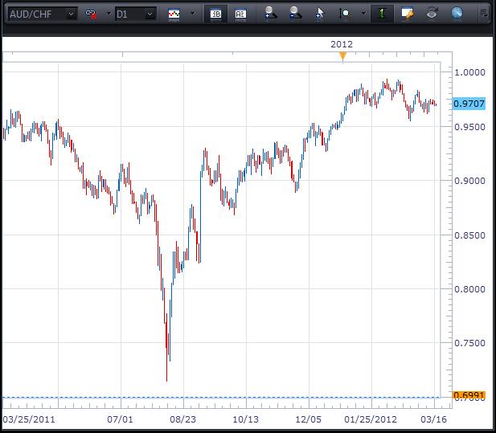Expand the chart type dropdown arrow
This screenshot has width=496, height=433.
pyautogui.click(x=192, y=14)
